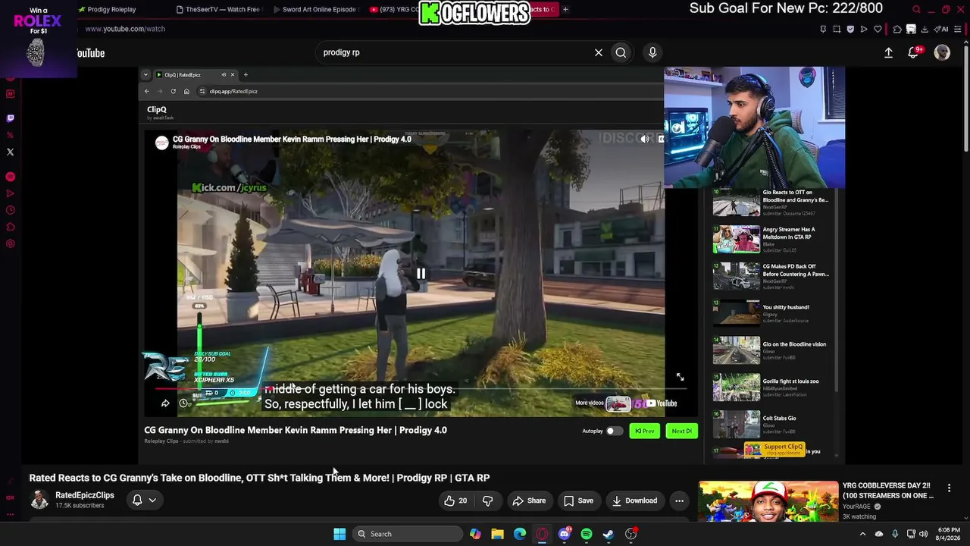
Task: Click the ClipQ site title link
Action: pos(157,110)
